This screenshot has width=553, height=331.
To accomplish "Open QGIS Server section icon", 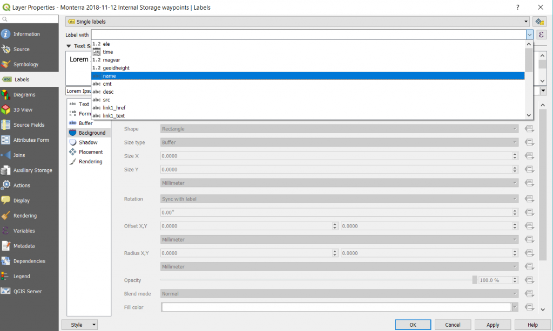I will click(x=5, y=291).
